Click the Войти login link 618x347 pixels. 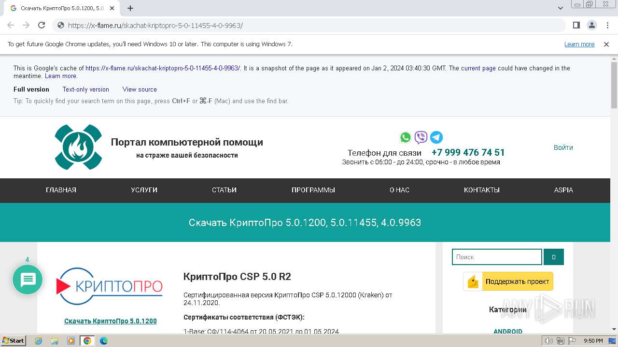tap(563, 147)
